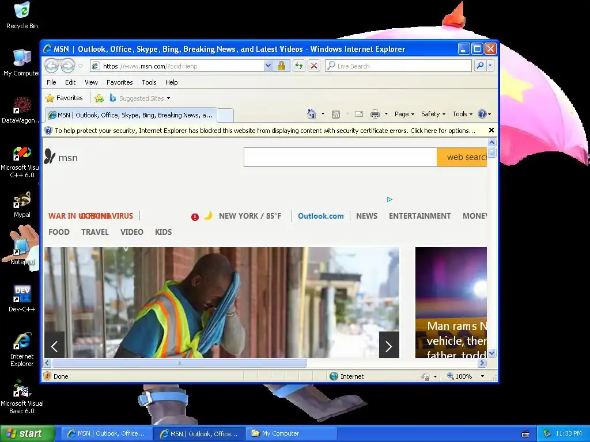Open the recent pages dropdown arrow

click(x=81, y=66)
